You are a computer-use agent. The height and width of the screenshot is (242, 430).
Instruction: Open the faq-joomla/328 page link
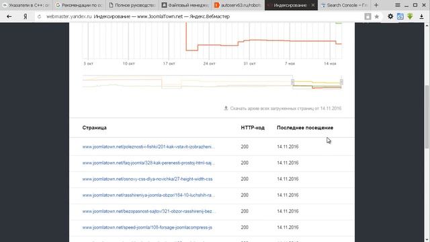point(148,163)
